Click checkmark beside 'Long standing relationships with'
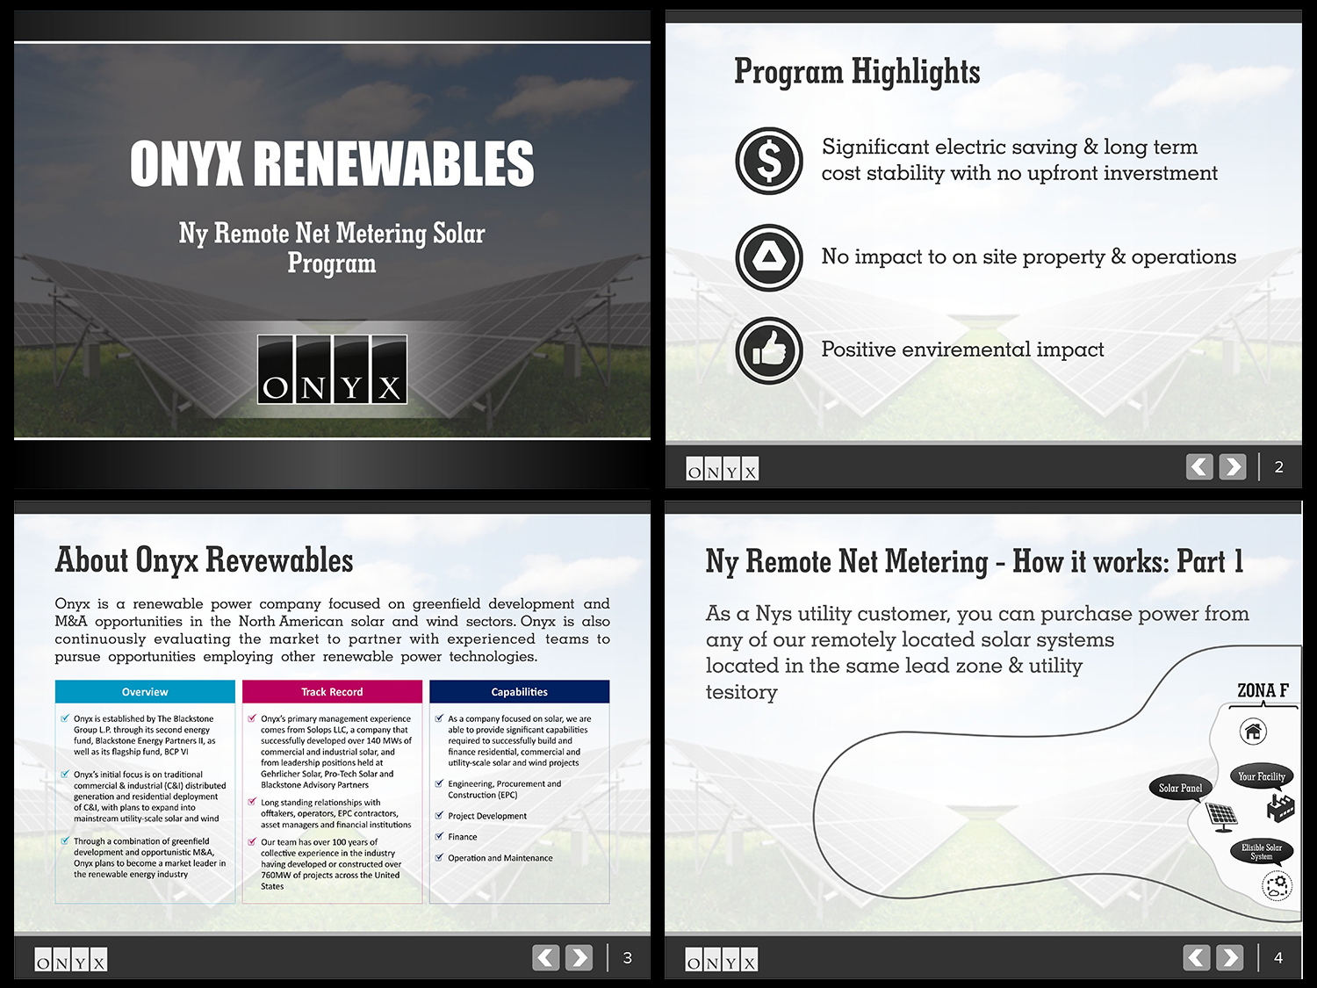The image size is (1317, 988). (253, 802)
